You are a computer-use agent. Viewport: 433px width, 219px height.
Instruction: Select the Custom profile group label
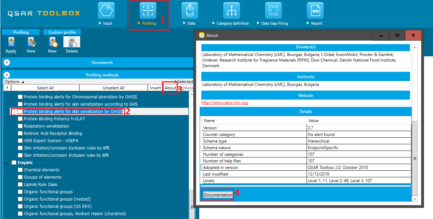pos(62,32)
